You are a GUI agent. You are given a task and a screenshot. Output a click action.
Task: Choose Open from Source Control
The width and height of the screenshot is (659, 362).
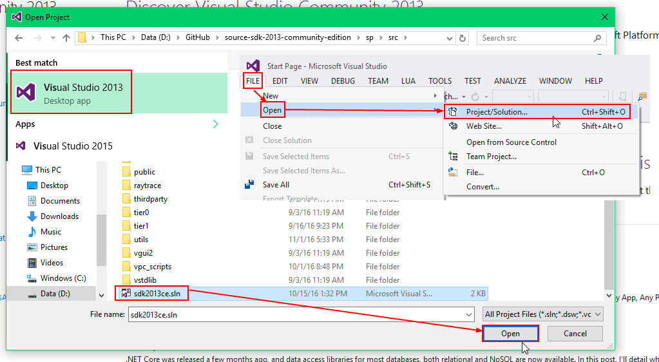tap(511, 142)
